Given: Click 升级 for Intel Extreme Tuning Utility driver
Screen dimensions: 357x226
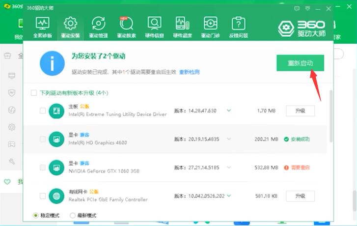Looking at the screenshot, I should 301,111.
